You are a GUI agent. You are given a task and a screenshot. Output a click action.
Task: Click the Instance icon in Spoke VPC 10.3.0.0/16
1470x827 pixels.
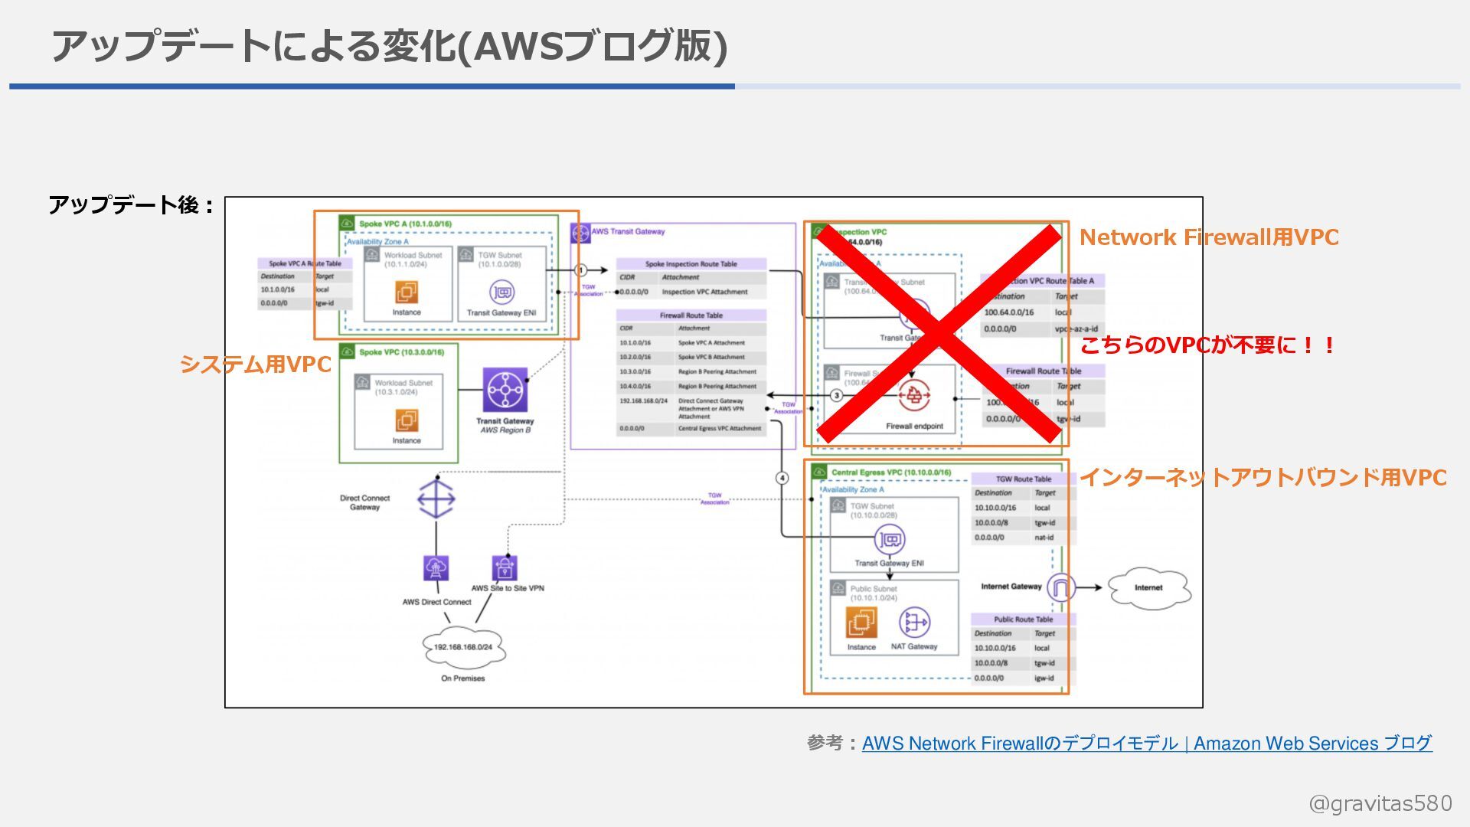tap(407, 420)
